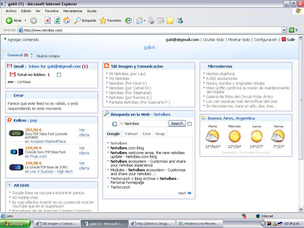304x228 pixels.
Task: Refresh the page with green arrows icon
Action: [x=57, y=20]
